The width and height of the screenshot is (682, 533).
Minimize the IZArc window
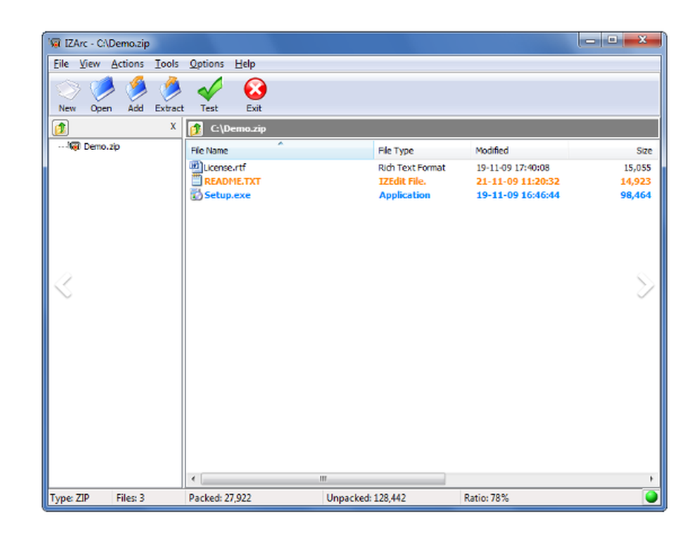590,40
